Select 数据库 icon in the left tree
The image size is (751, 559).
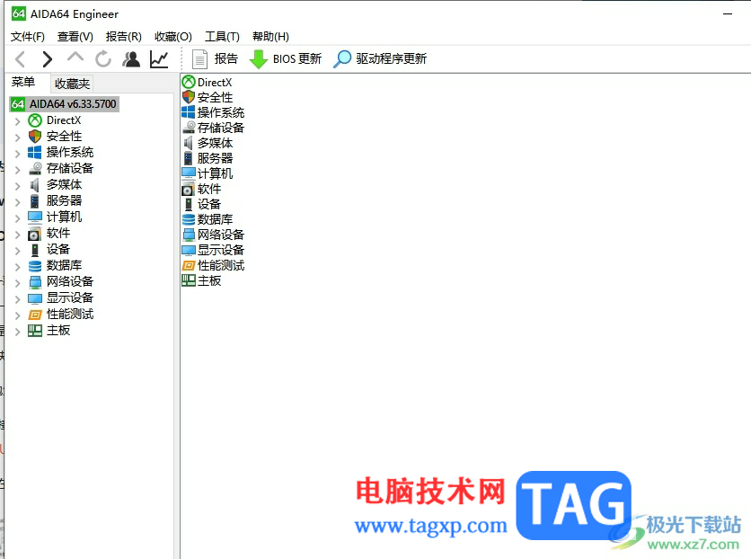point(35,266)
